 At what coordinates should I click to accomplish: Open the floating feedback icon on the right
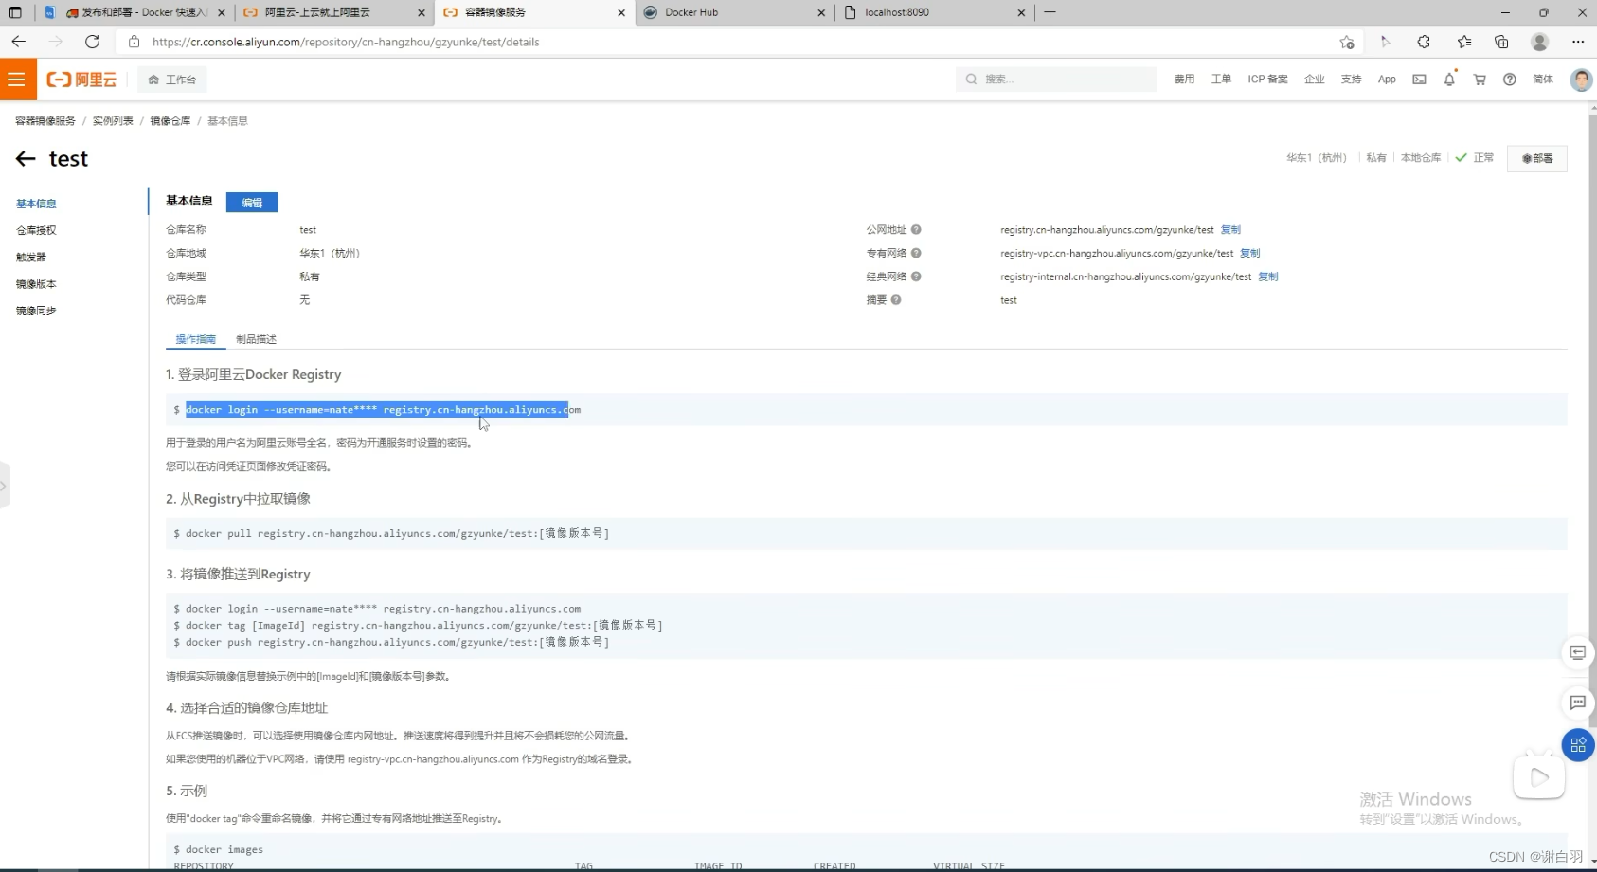(x=1577, y=652)
